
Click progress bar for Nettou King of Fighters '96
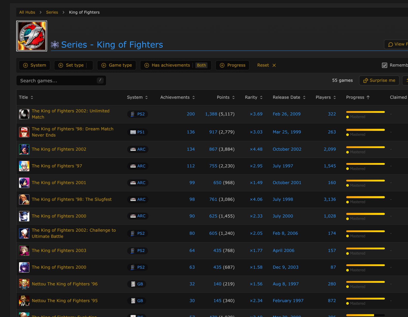point(365,282)
